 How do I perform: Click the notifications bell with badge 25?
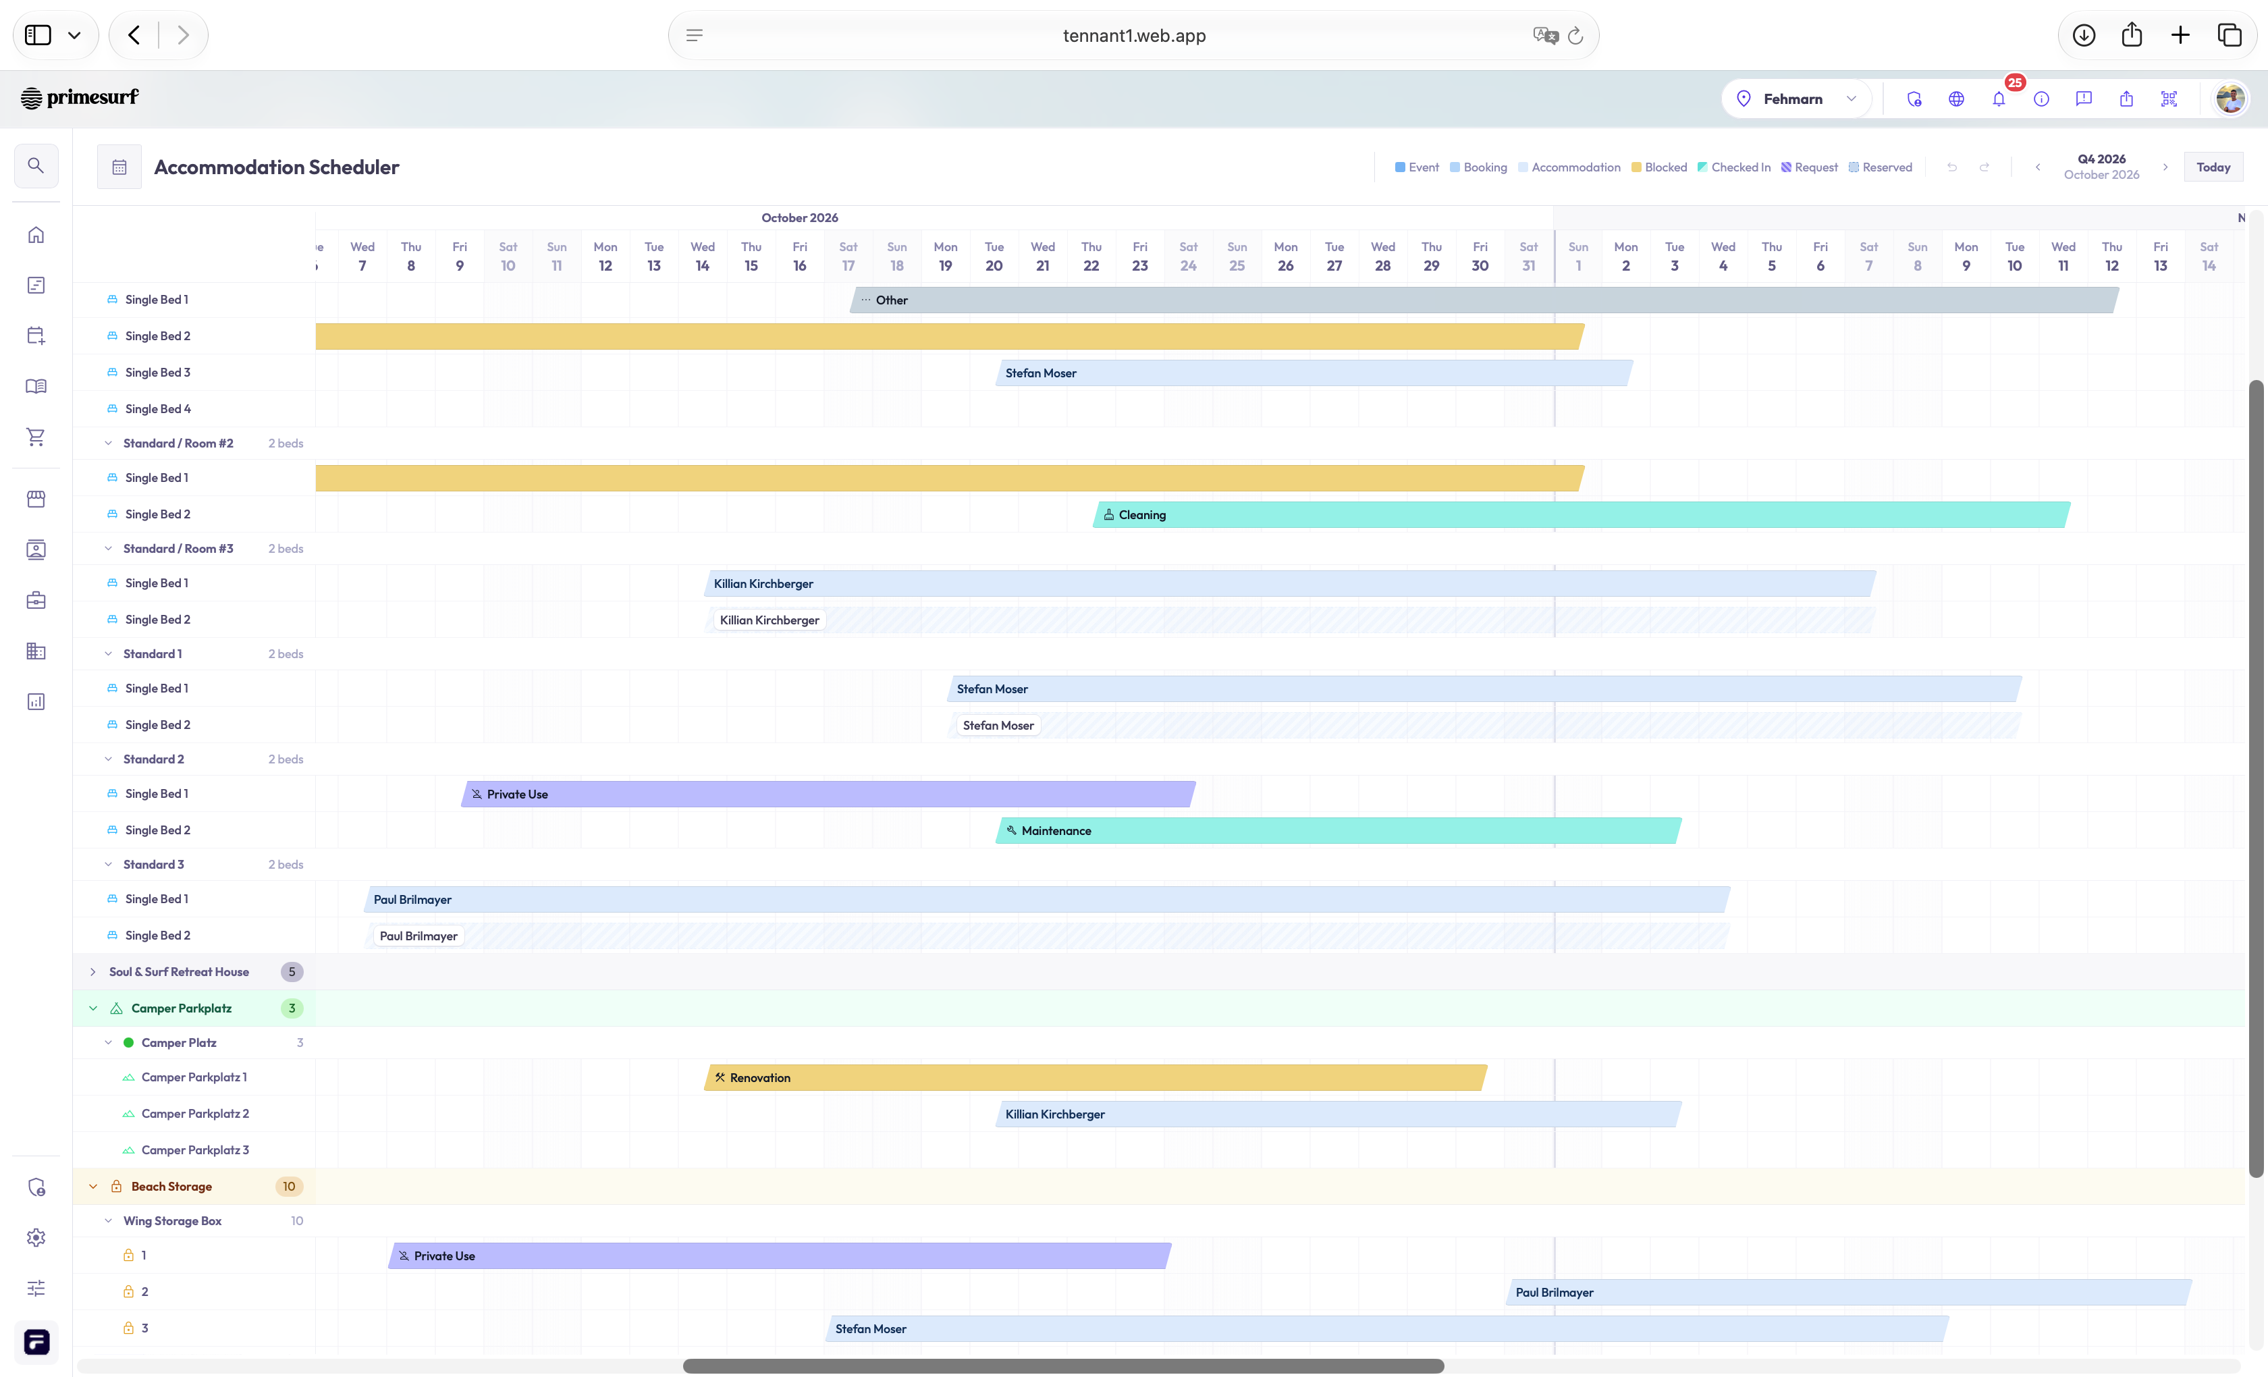click(x=1999, y=99)
